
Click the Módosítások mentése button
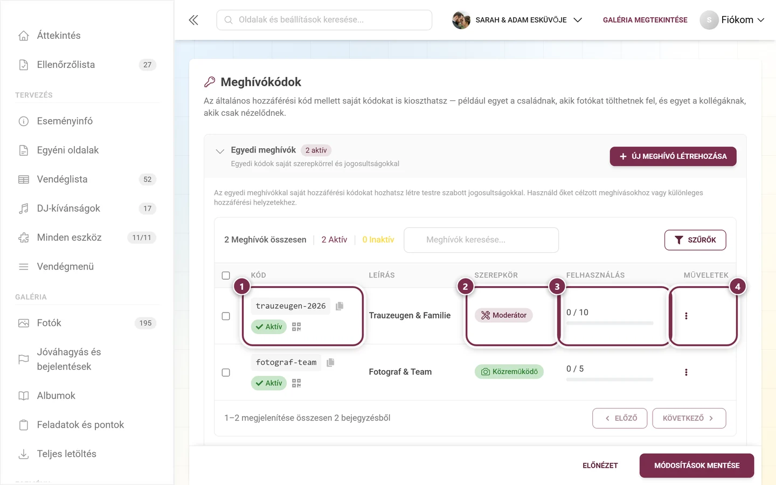[697, 466]
